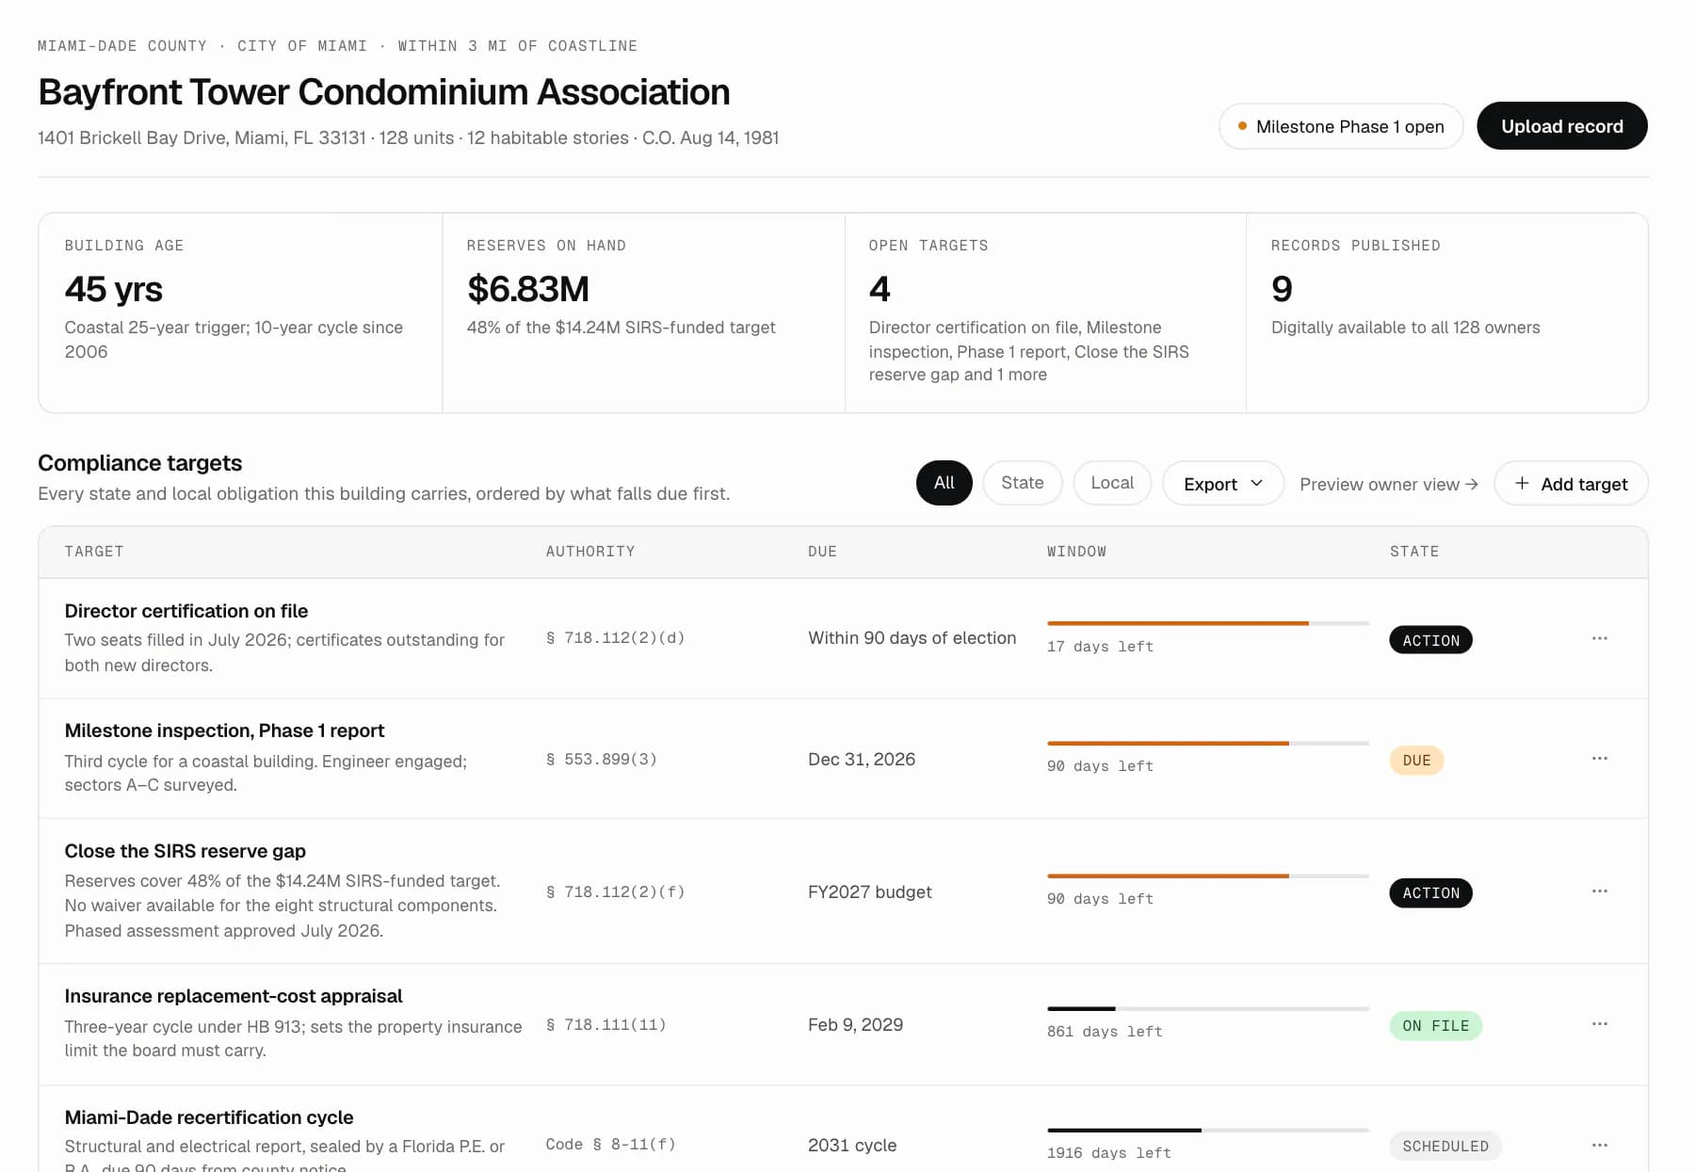Click the § 718.112(2)(f) authority citation
The height and width of the screenshot is (1172, 1695).
click(x=615, y=892)
